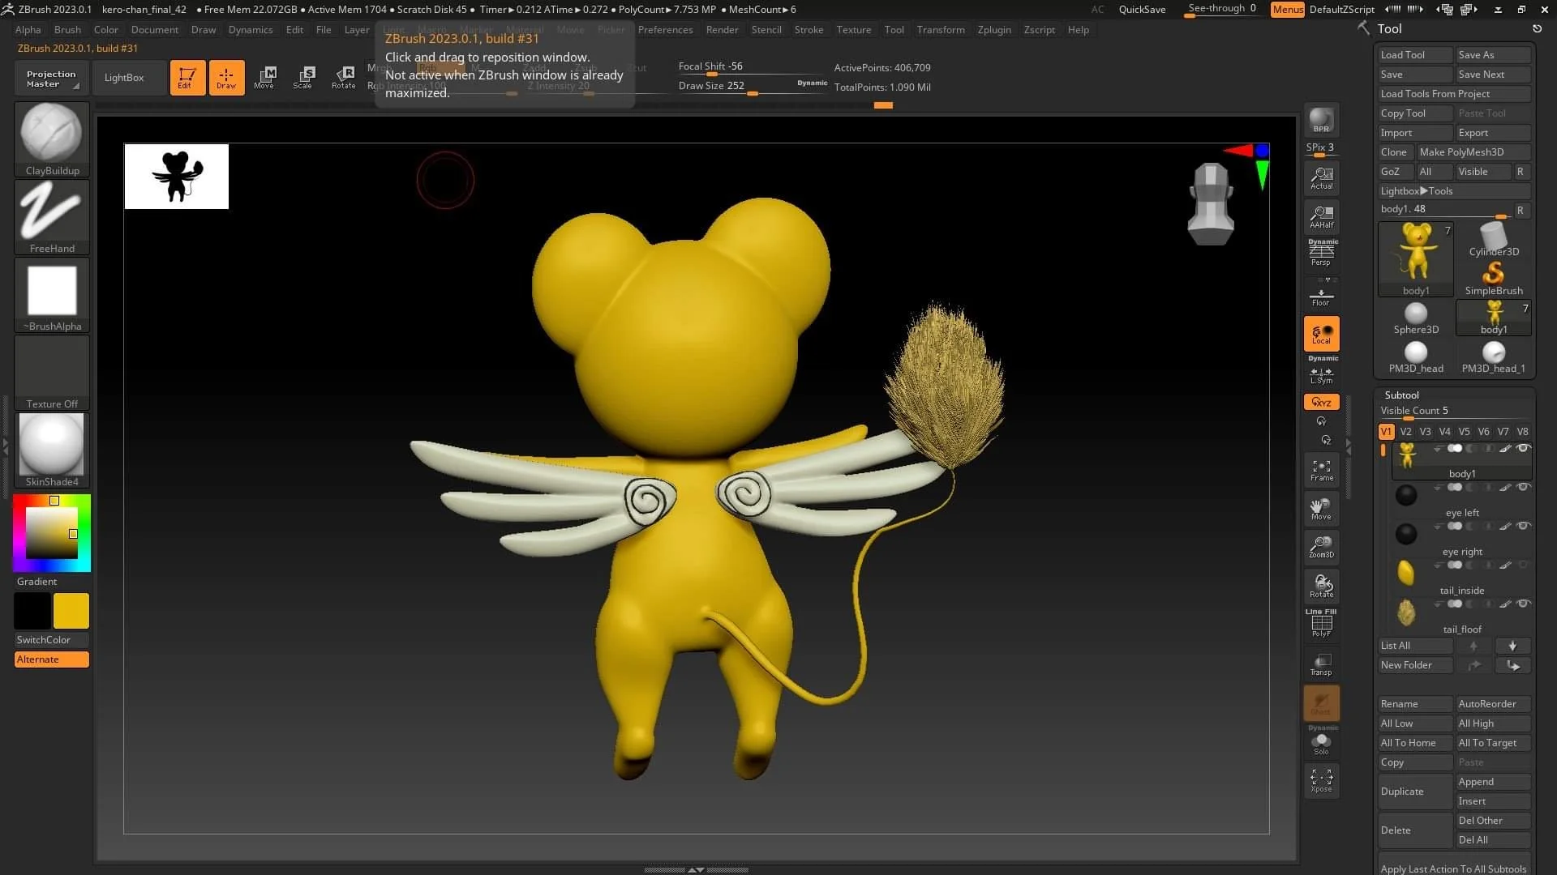
Task: Select the Scale transform tool
Action: coord(303,78)
